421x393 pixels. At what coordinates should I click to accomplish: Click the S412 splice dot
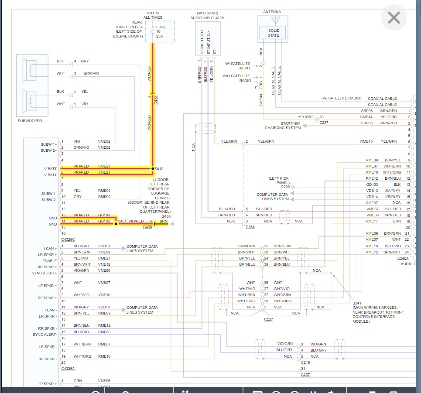pos(152,168)
